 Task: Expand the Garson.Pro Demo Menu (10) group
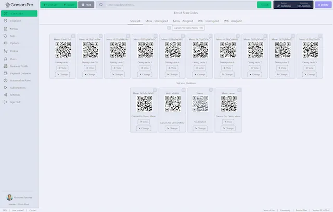[x=188, y=27]
